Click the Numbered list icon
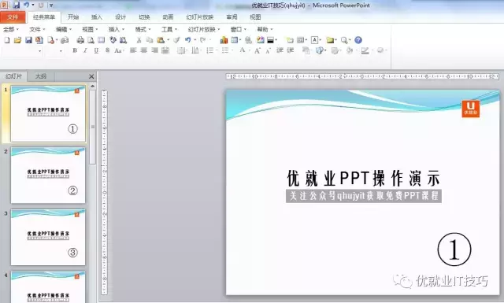This screenshot has height=303, width=504. click(210, 50)
